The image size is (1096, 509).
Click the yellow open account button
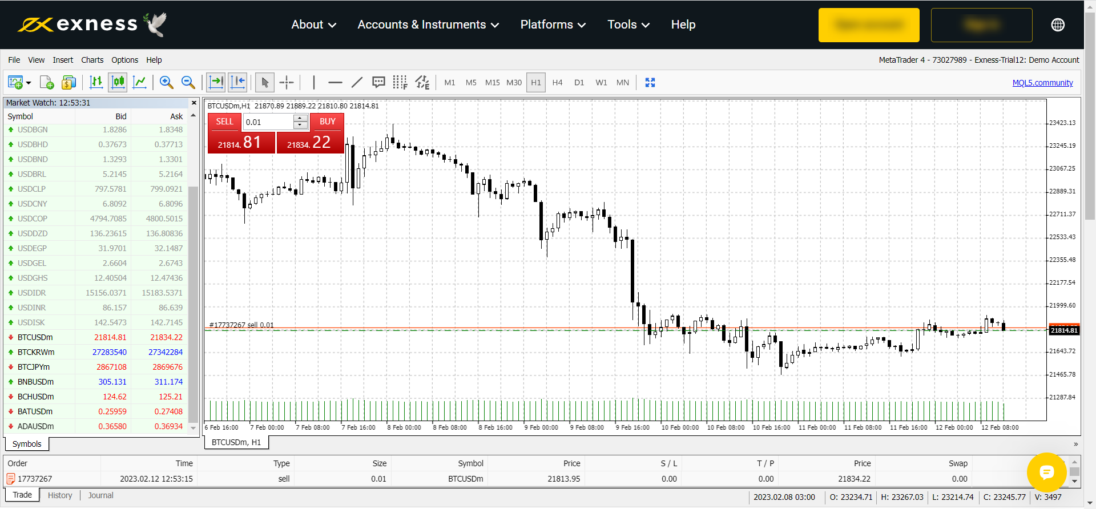tap(869, 25)
